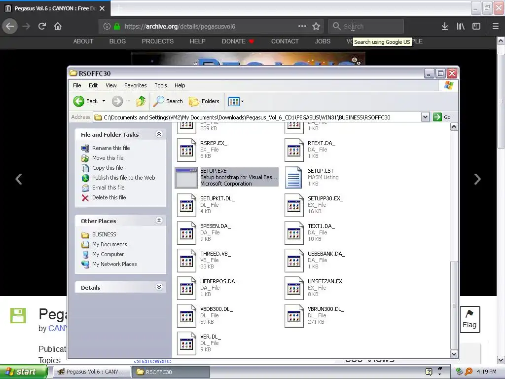Click the Go button beside the address
This screenshot has height=379, width=505.
point(442,117)
